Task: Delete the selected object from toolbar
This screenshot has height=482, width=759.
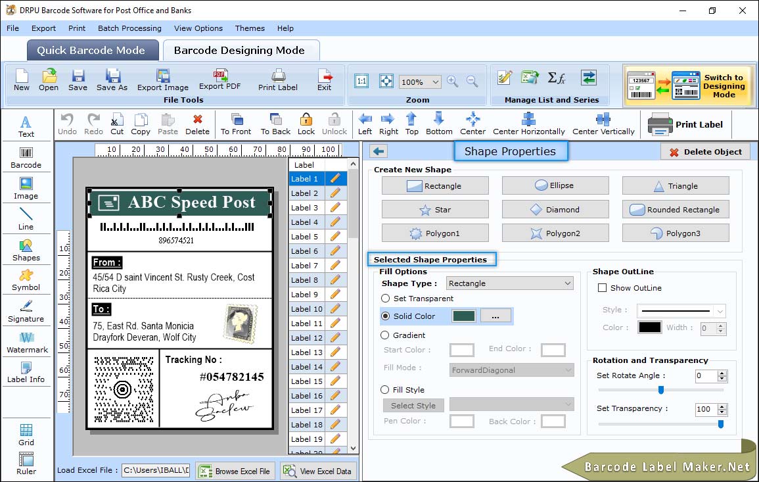Action: point(198,124)
